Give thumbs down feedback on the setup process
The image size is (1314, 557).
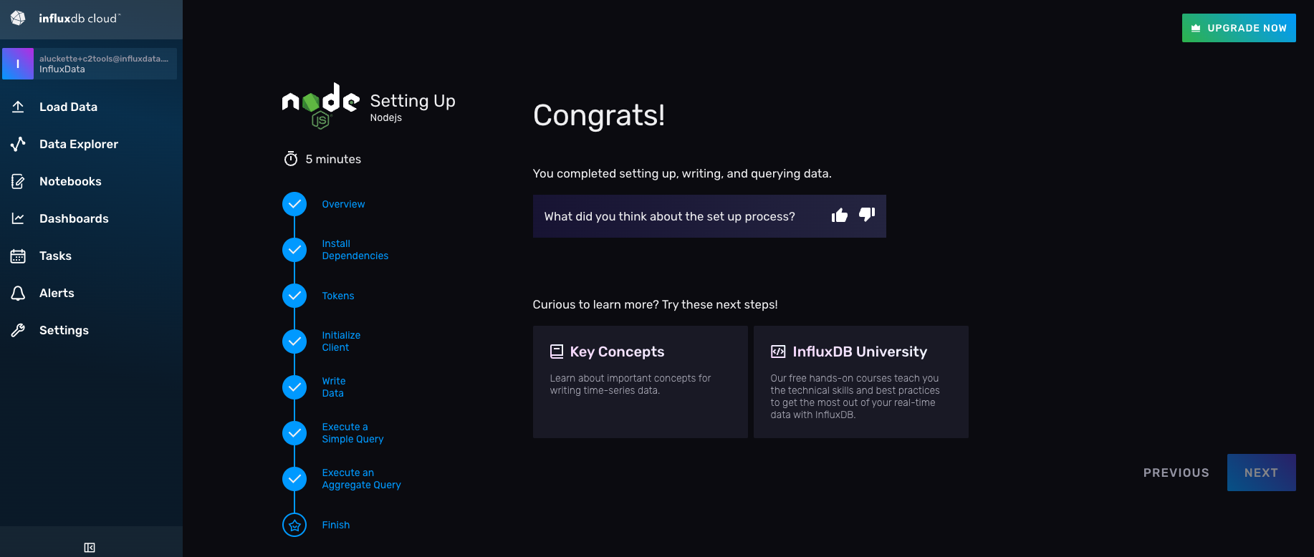point(866,215)
